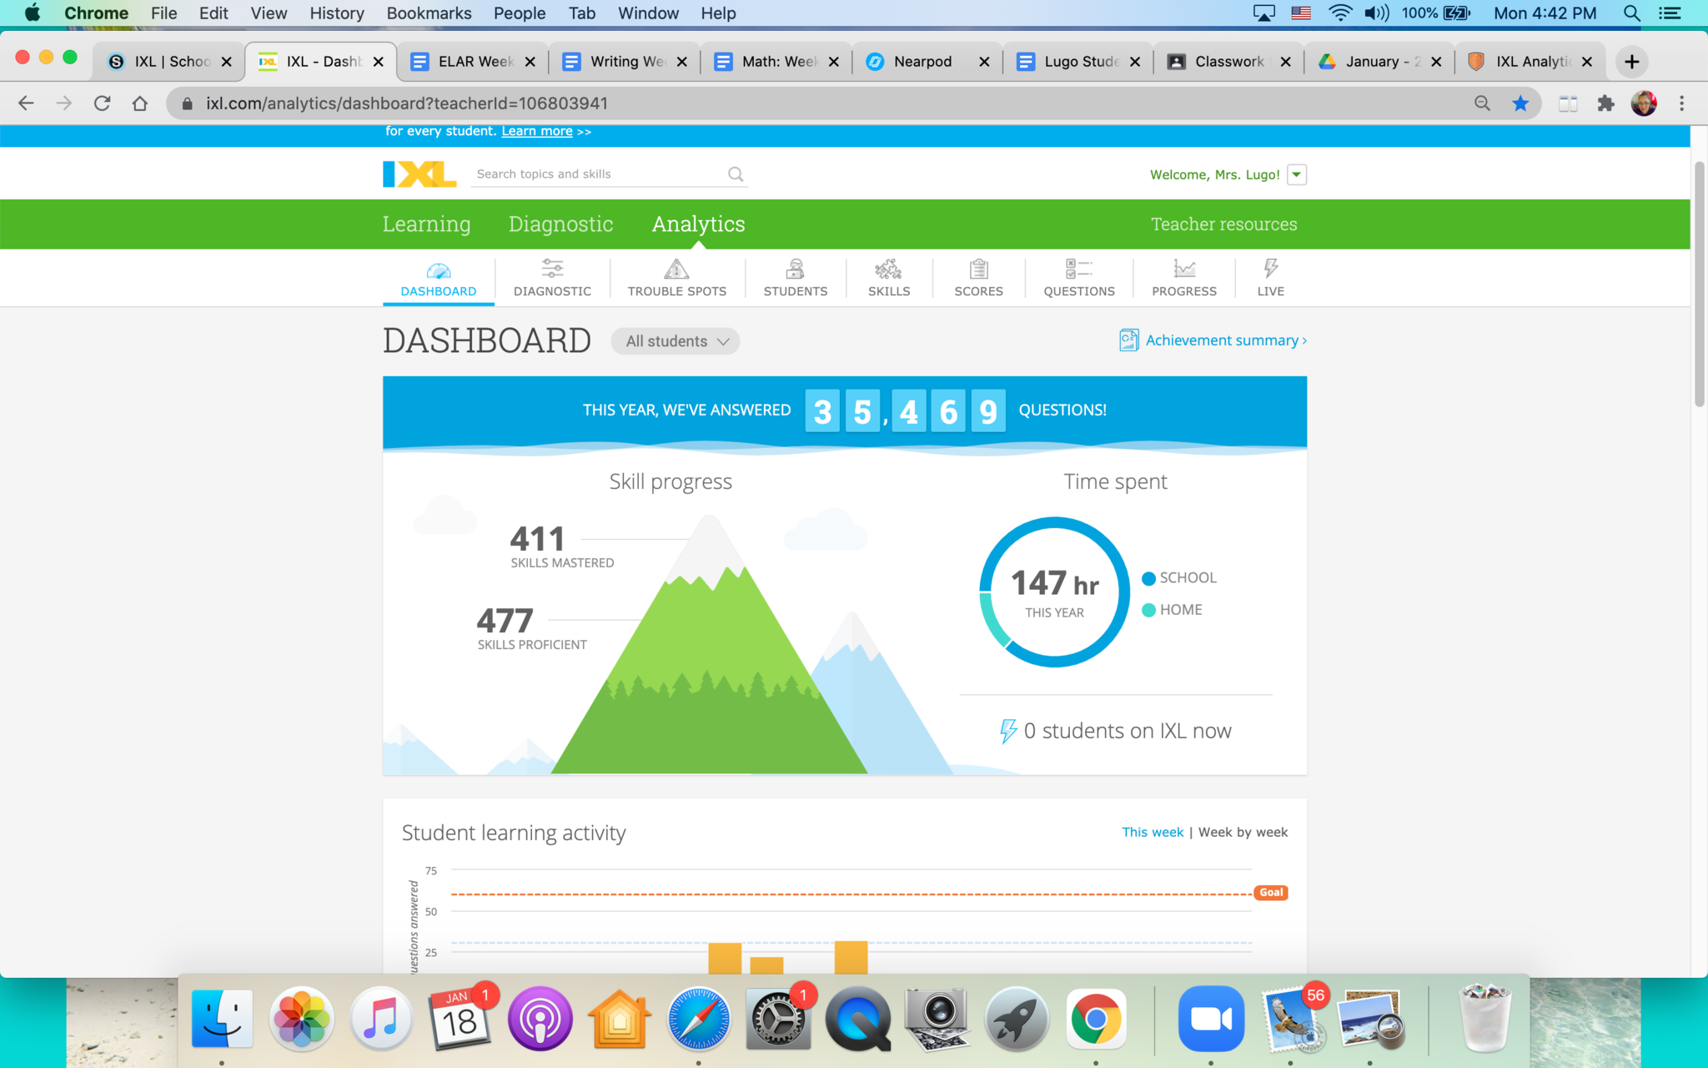Open Chrome's three-dot menu
The image size is (1708, 1068).
[x=1681, y=103]
